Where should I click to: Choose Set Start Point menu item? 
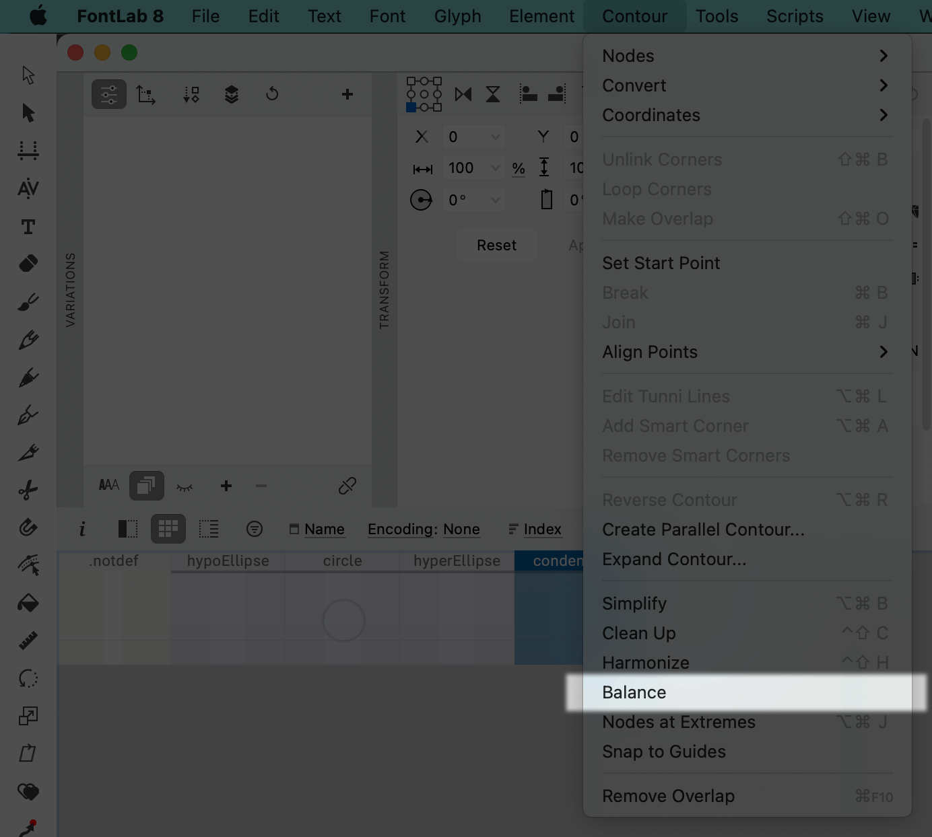pyautogui.click(x=747, y=263)
